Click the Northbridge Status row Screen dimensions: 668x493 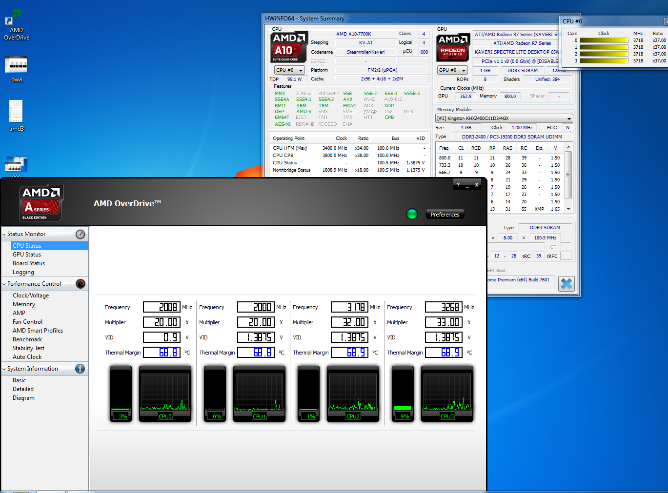tap(349, 170)
